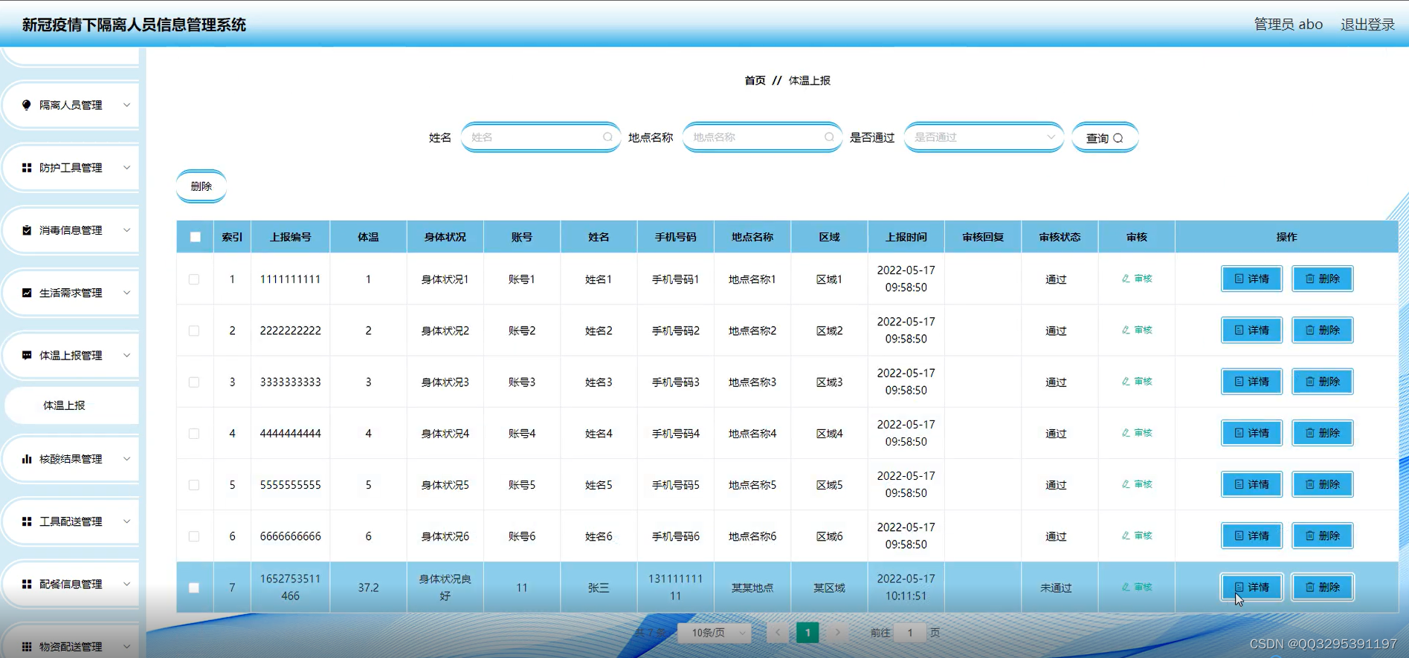The height and width of the screenshot is (658, 1409).
Task: Click the 审核状态 column header
Action: 1060,237
